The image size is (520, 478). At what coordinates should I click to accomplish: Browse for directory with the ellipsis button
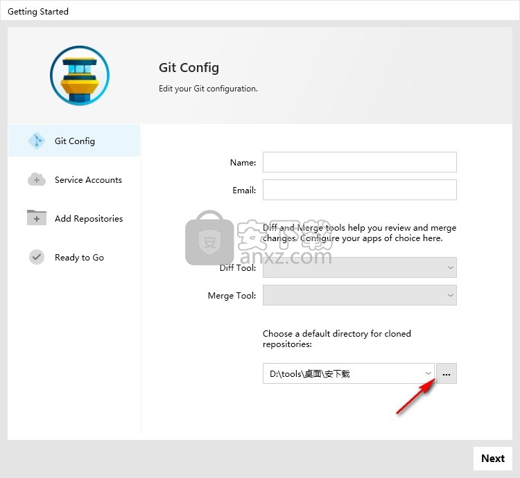pyautogui.click(x=447, y=373)
